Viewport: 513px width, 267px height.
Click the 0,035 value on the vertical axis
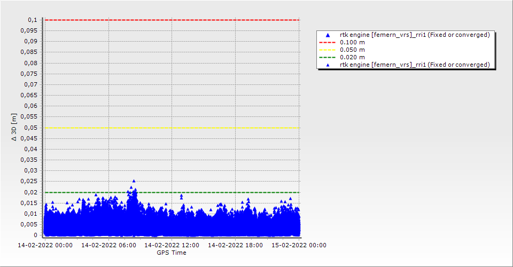(30, 160)
